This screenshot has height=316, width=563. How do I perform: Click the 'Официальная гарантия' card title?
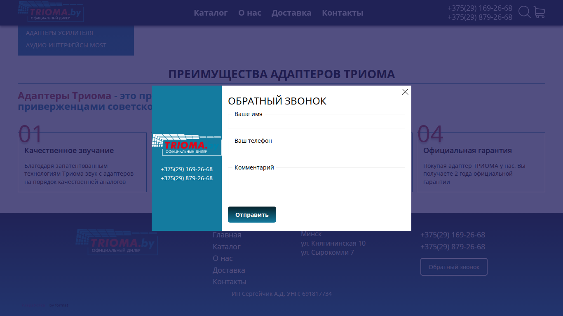467,151
